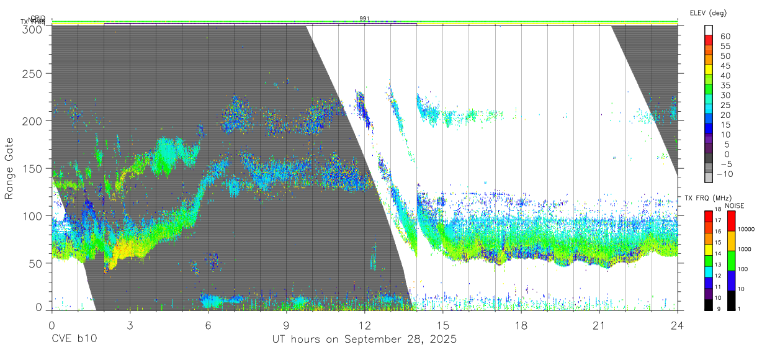Pick the black 9–10 segment of the TX FRQ colorbar

708,304
